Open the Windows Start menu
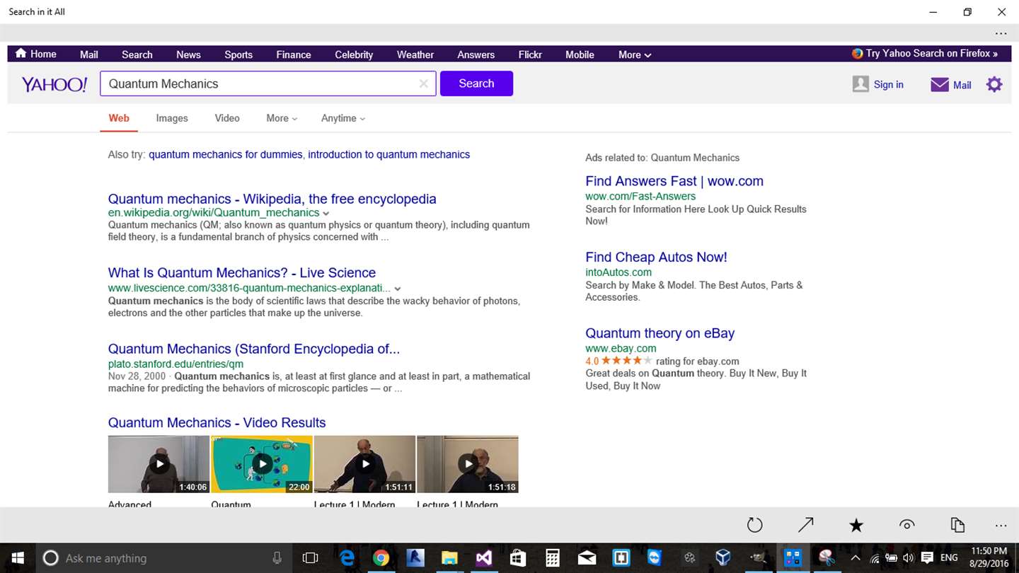Screen dimensions: 1019x573 click(17, 558)
